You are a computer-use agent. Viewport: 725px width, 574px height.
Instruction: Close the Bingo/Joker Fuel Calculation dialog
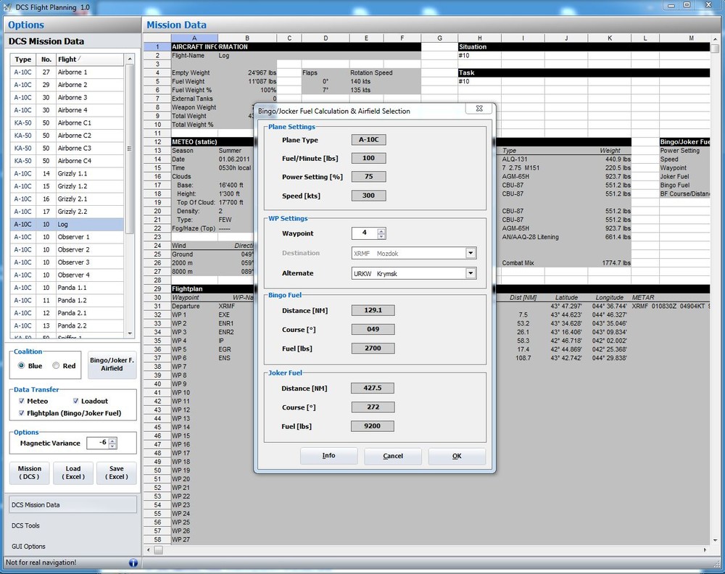[479, 109]
